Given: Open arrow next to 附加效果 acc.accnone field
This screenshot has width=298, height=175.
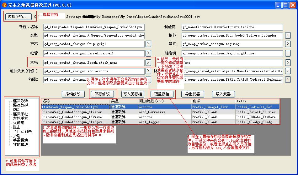Looking at the screenshot, I should pyautogui.click(x=148, y=71).
